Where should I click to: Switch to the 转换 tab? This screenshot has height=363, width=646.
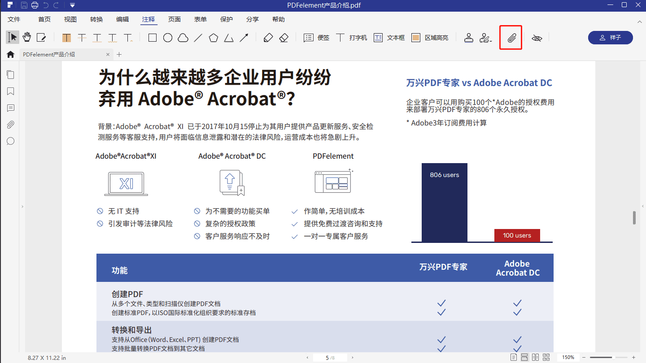[96, 19]
